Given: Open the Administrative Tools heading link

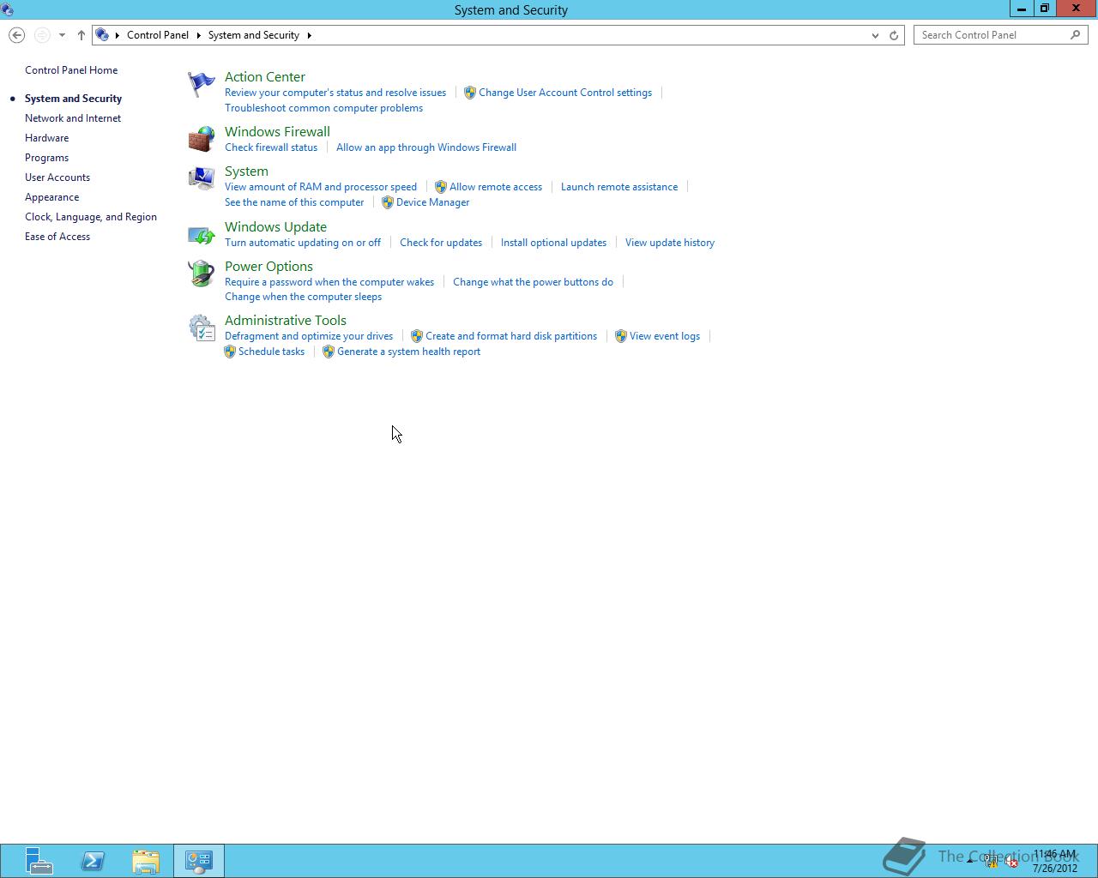Looking at the screenshot, I should (x=286, y=321).
